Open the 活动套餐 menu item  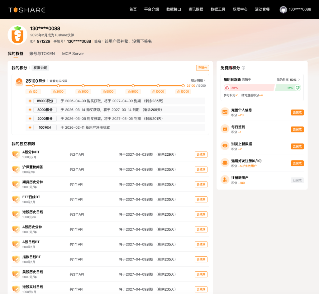(262, 9)
